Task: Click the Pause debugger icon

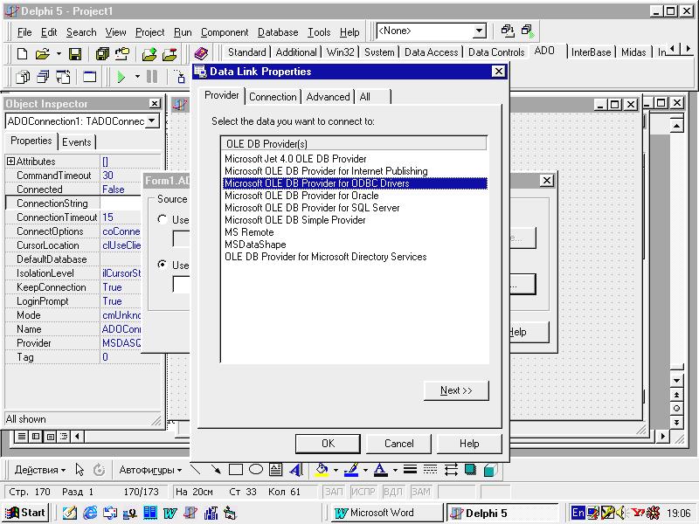Action: [x=152, y=77]
